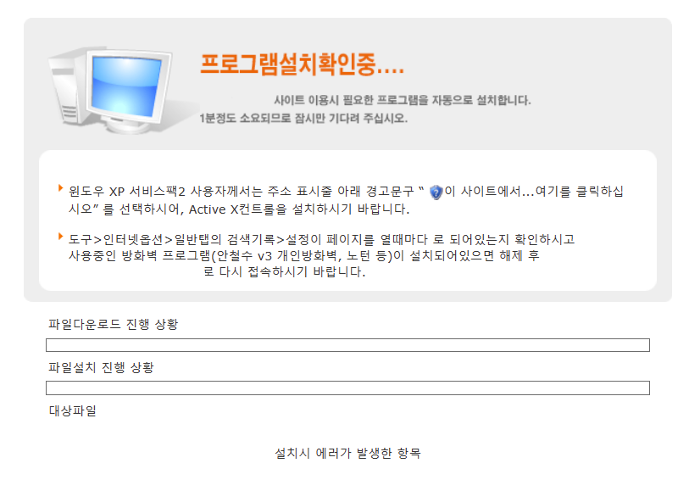Image resolution: width=689 pixels, height=491 pixels.
Task: Click the 파일다운로드 진행 상황 label
Action: [x=113, y=325]
